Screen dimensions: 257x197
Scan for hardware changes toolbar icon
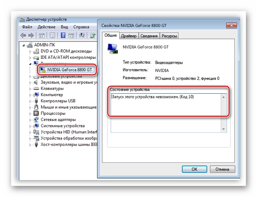82,35
